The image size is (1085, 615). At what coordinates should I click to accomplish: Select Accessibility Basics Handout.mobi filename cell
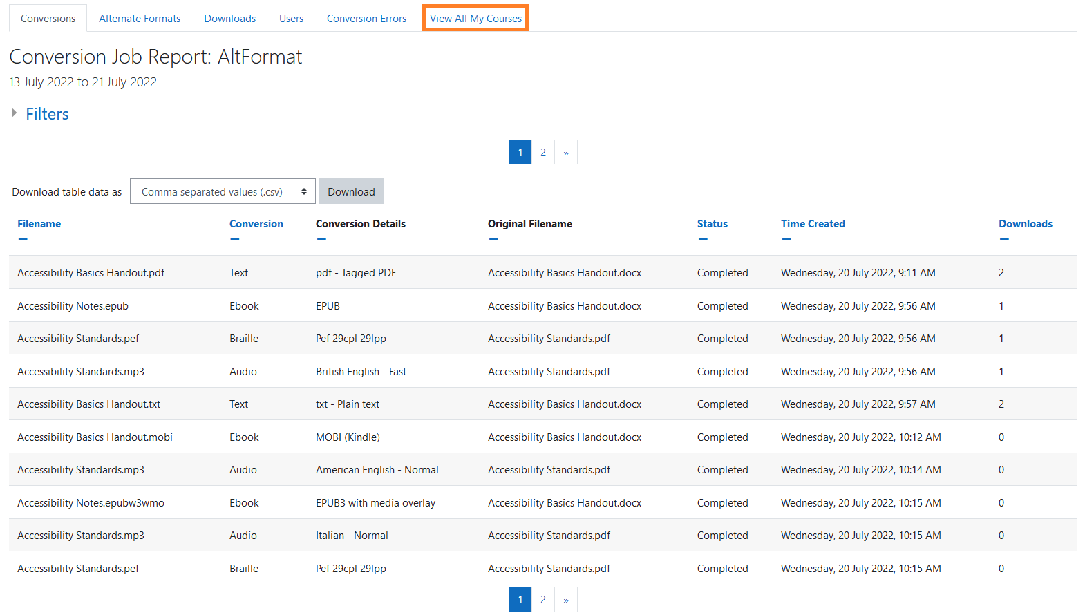(95, 437)
